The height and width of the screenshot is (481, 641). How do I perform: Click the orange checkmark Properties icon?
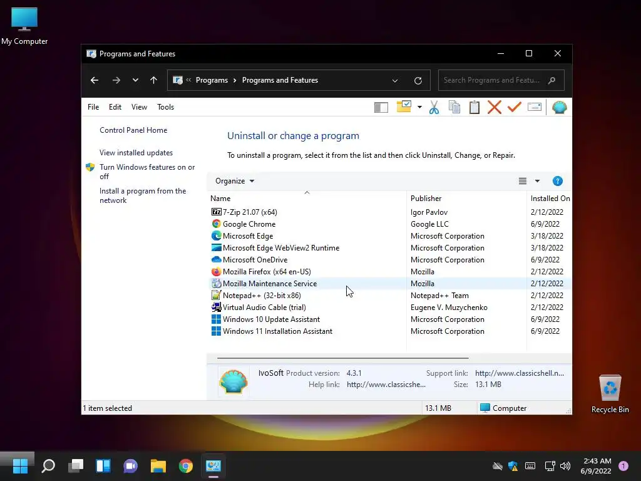515,107
